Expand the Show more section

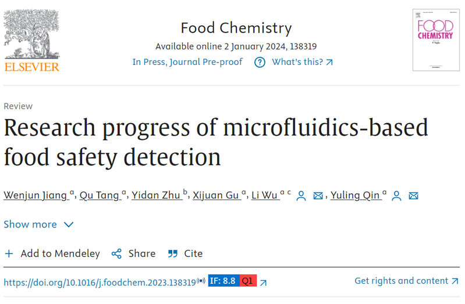pyautogui.click(x=38, y=225)
